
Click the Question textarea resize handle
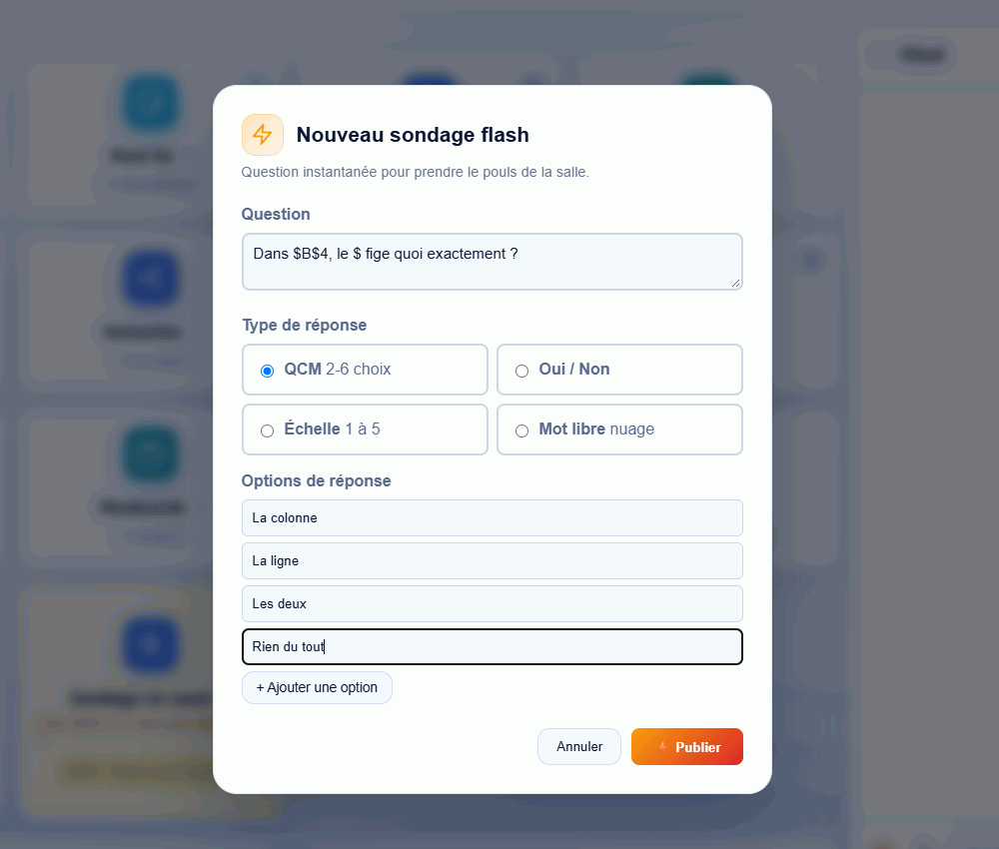tap(736, 284)
